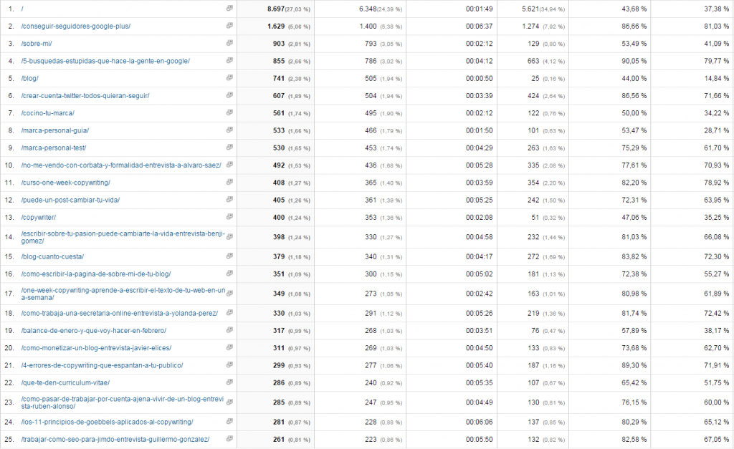Open the /5-busquedas-estupidas-que-hace-la-gente-en-google/ link

[x=105, y=61]
